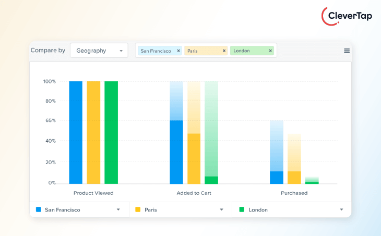The height and width of the screenshot is (236, 381).
Task: Remove the Paris filter tag
Action: tap(224, 51)
